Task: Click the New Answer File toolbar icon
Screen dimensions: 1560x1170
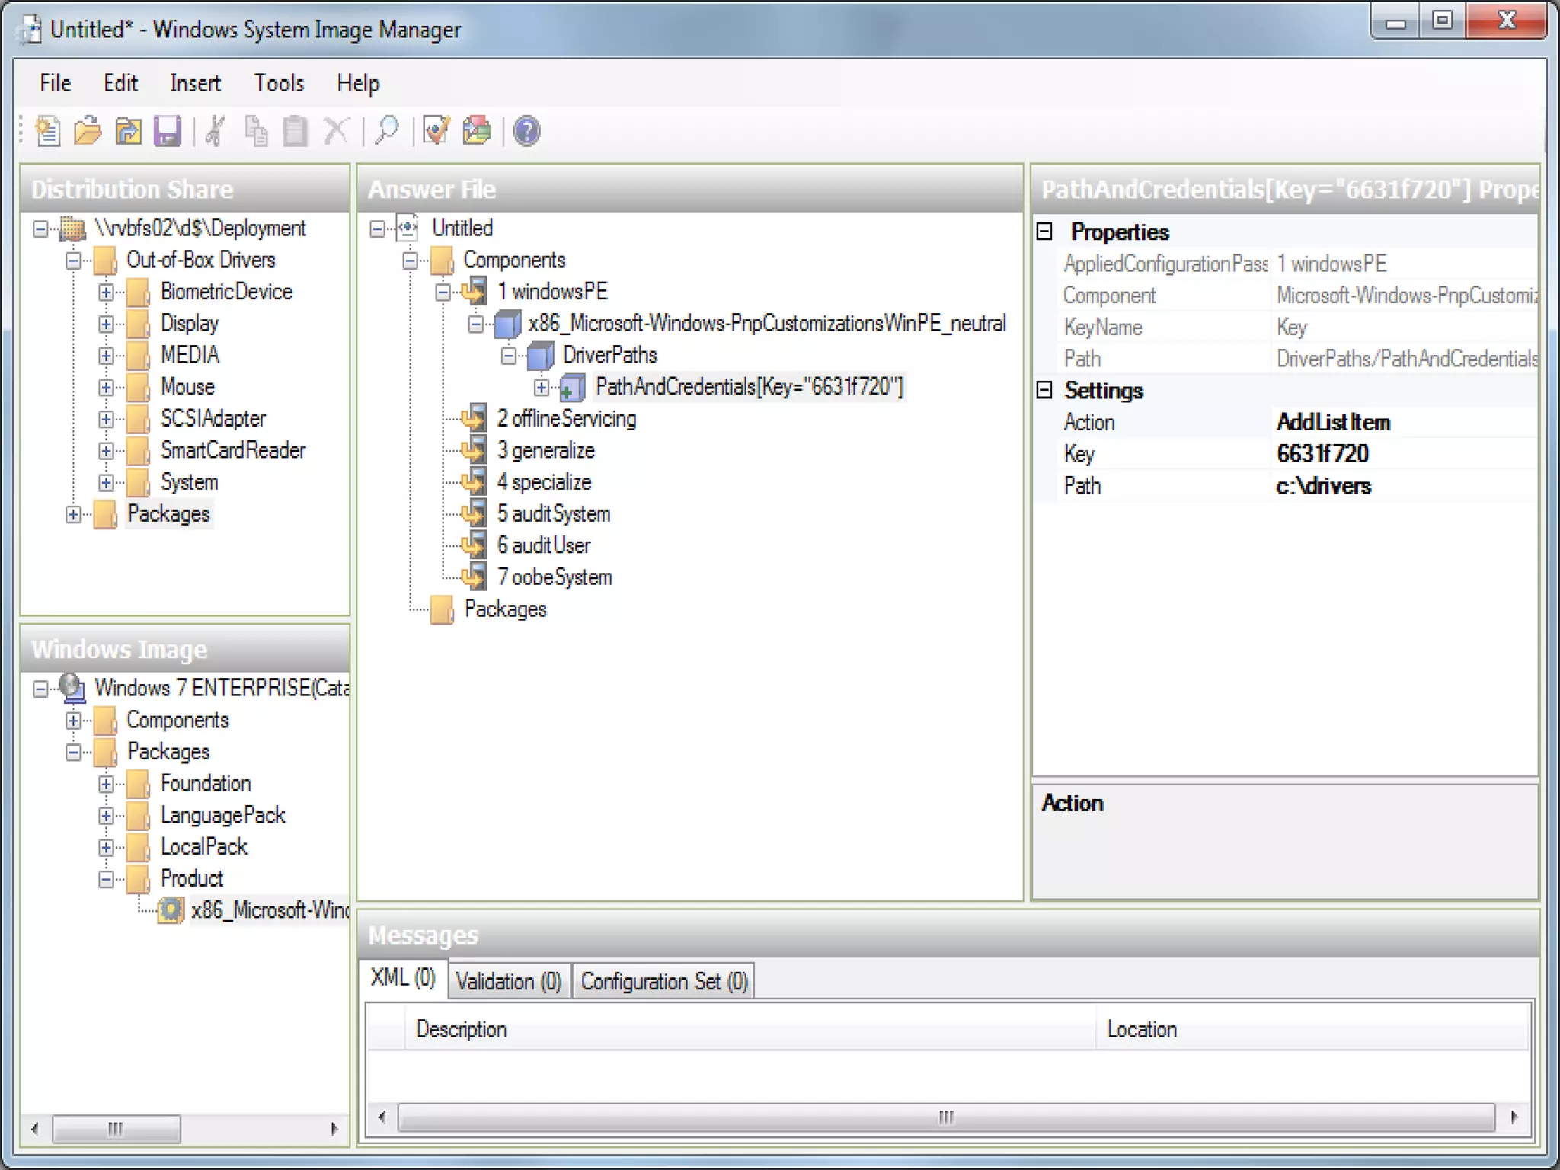Action: pos(49,131)
